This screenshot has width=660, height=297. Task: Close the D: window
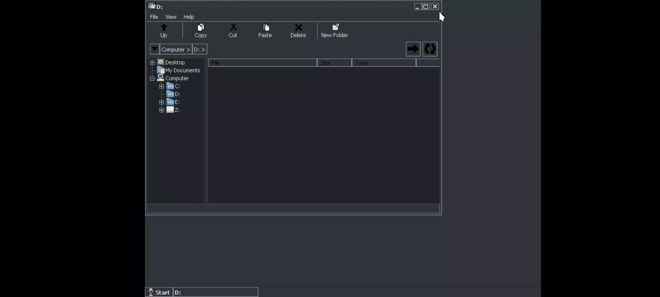435,6
